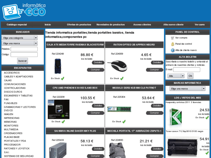Open the Catálogo especial menu item
211x158 pixels.
(x=17, y=25)
